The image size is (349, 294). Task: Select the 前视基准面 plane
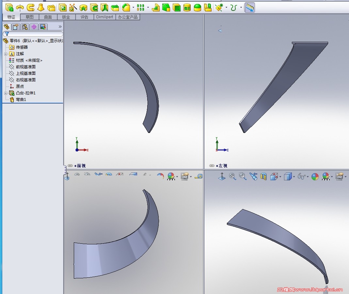22,67
